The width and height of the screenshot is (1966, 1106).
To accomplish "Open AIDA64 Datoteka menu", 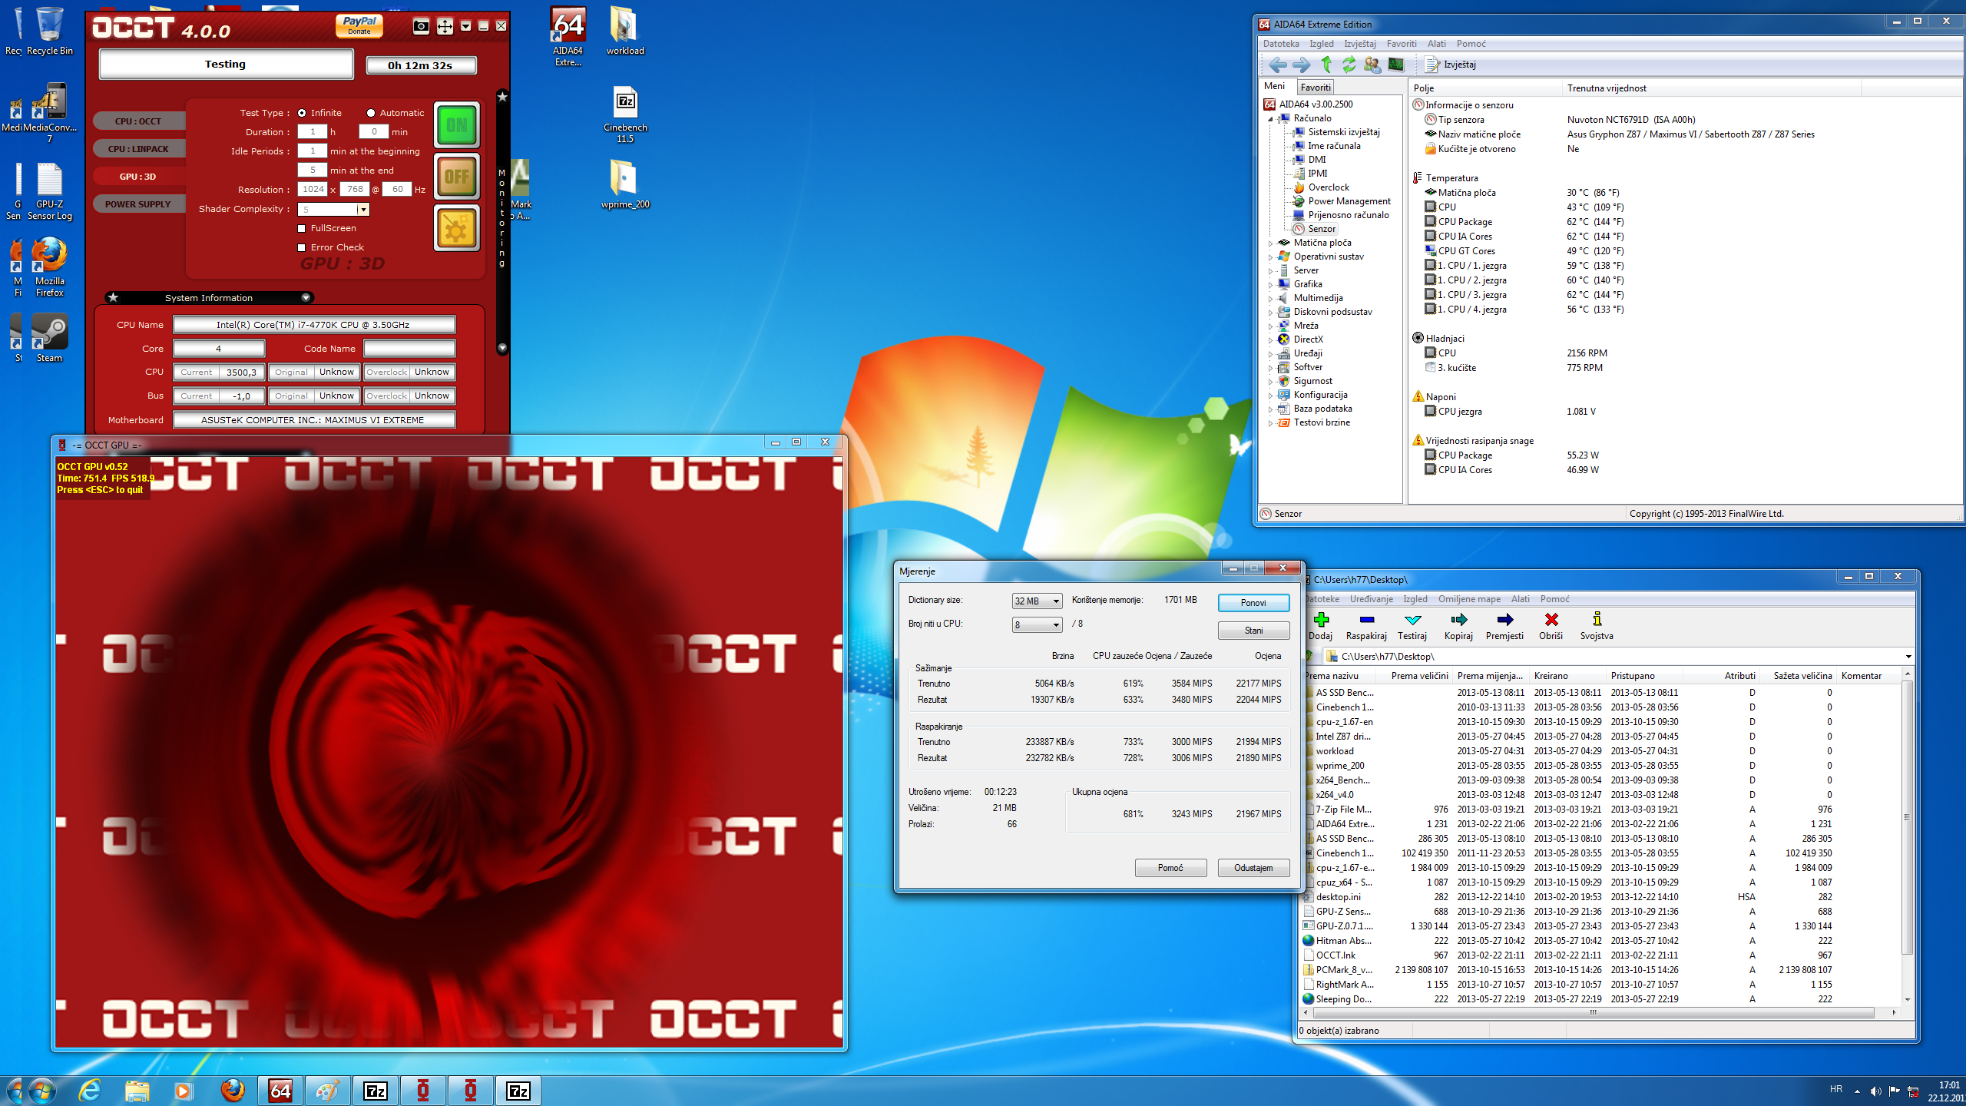I will point(1281,44).
